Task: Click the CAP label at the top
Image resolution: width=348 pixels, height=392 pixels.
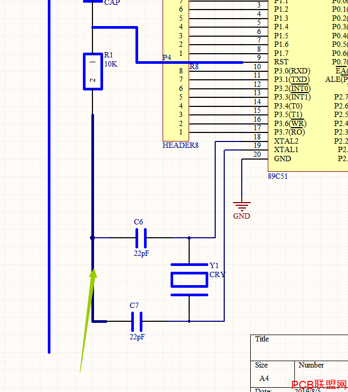Action: point(112,3)
